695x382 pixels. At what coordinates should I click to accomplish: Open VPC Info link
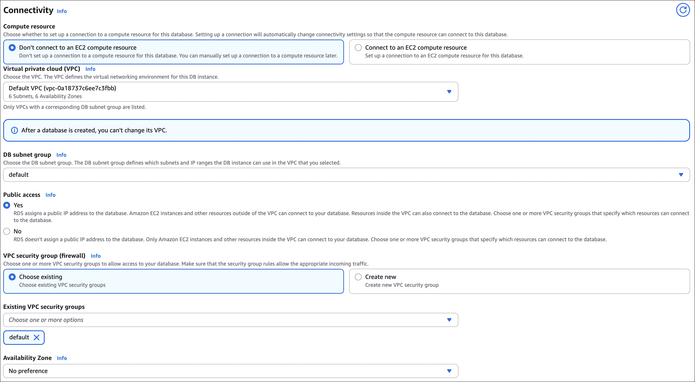(90, 69)
